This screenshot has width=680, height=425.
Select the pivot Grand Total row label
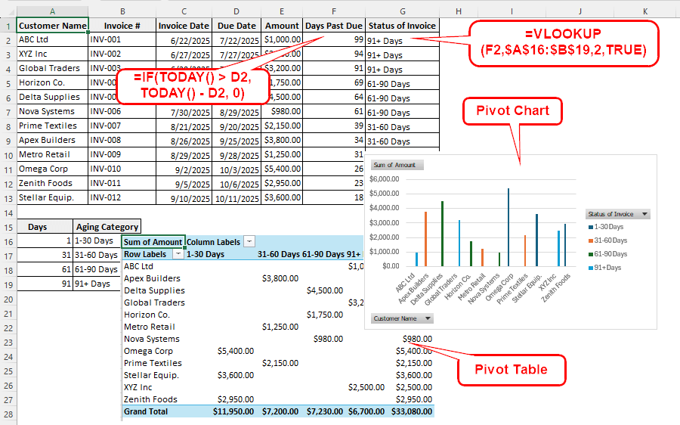click(x=146, y=411)
